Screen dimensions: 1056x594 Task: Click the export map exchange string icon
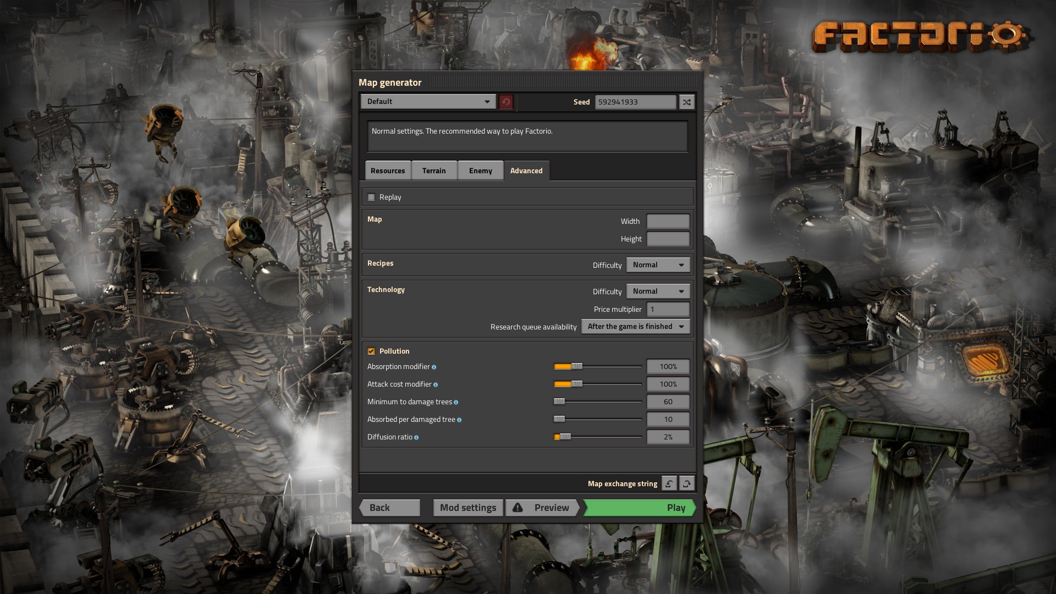[x=687, y=483]
